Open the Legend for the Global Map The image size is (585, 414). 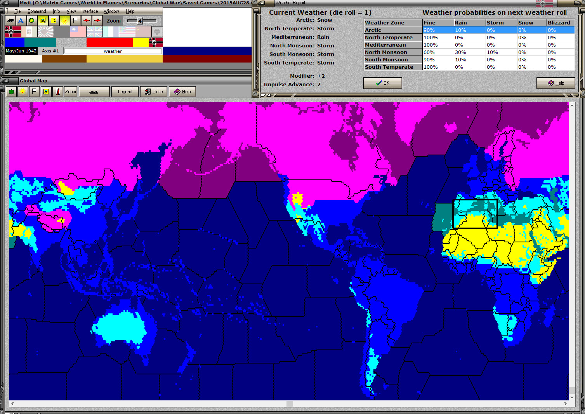(125, 92)
